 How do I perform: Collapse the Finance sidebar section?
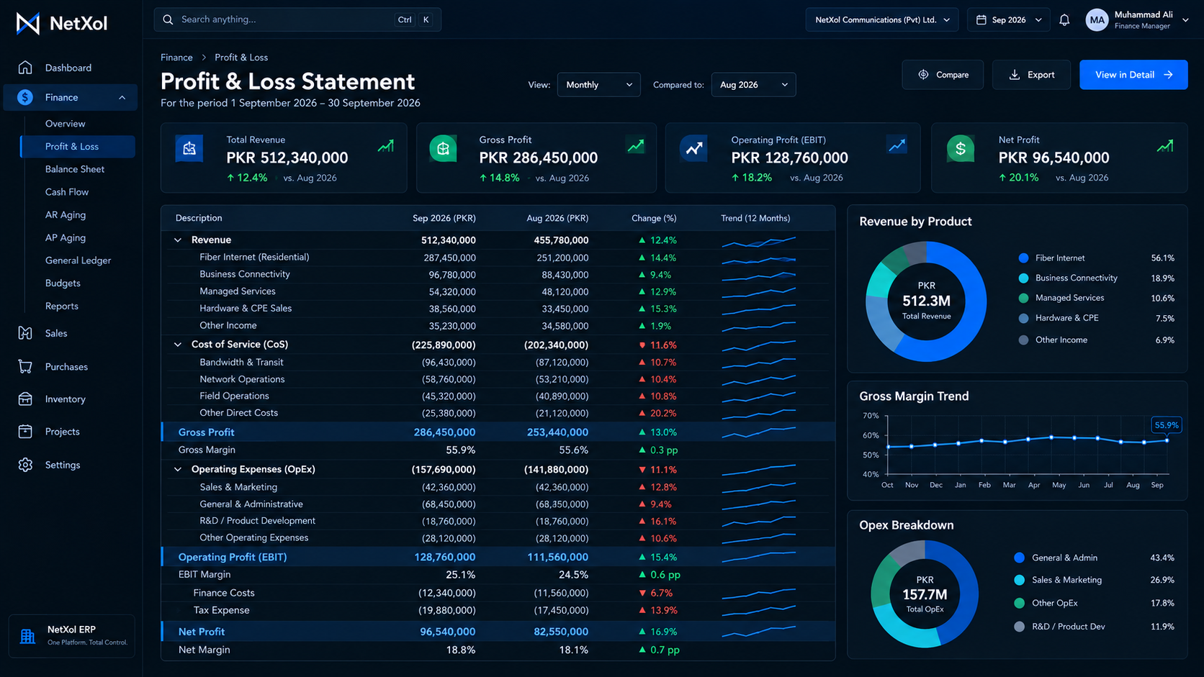point(122,97)
